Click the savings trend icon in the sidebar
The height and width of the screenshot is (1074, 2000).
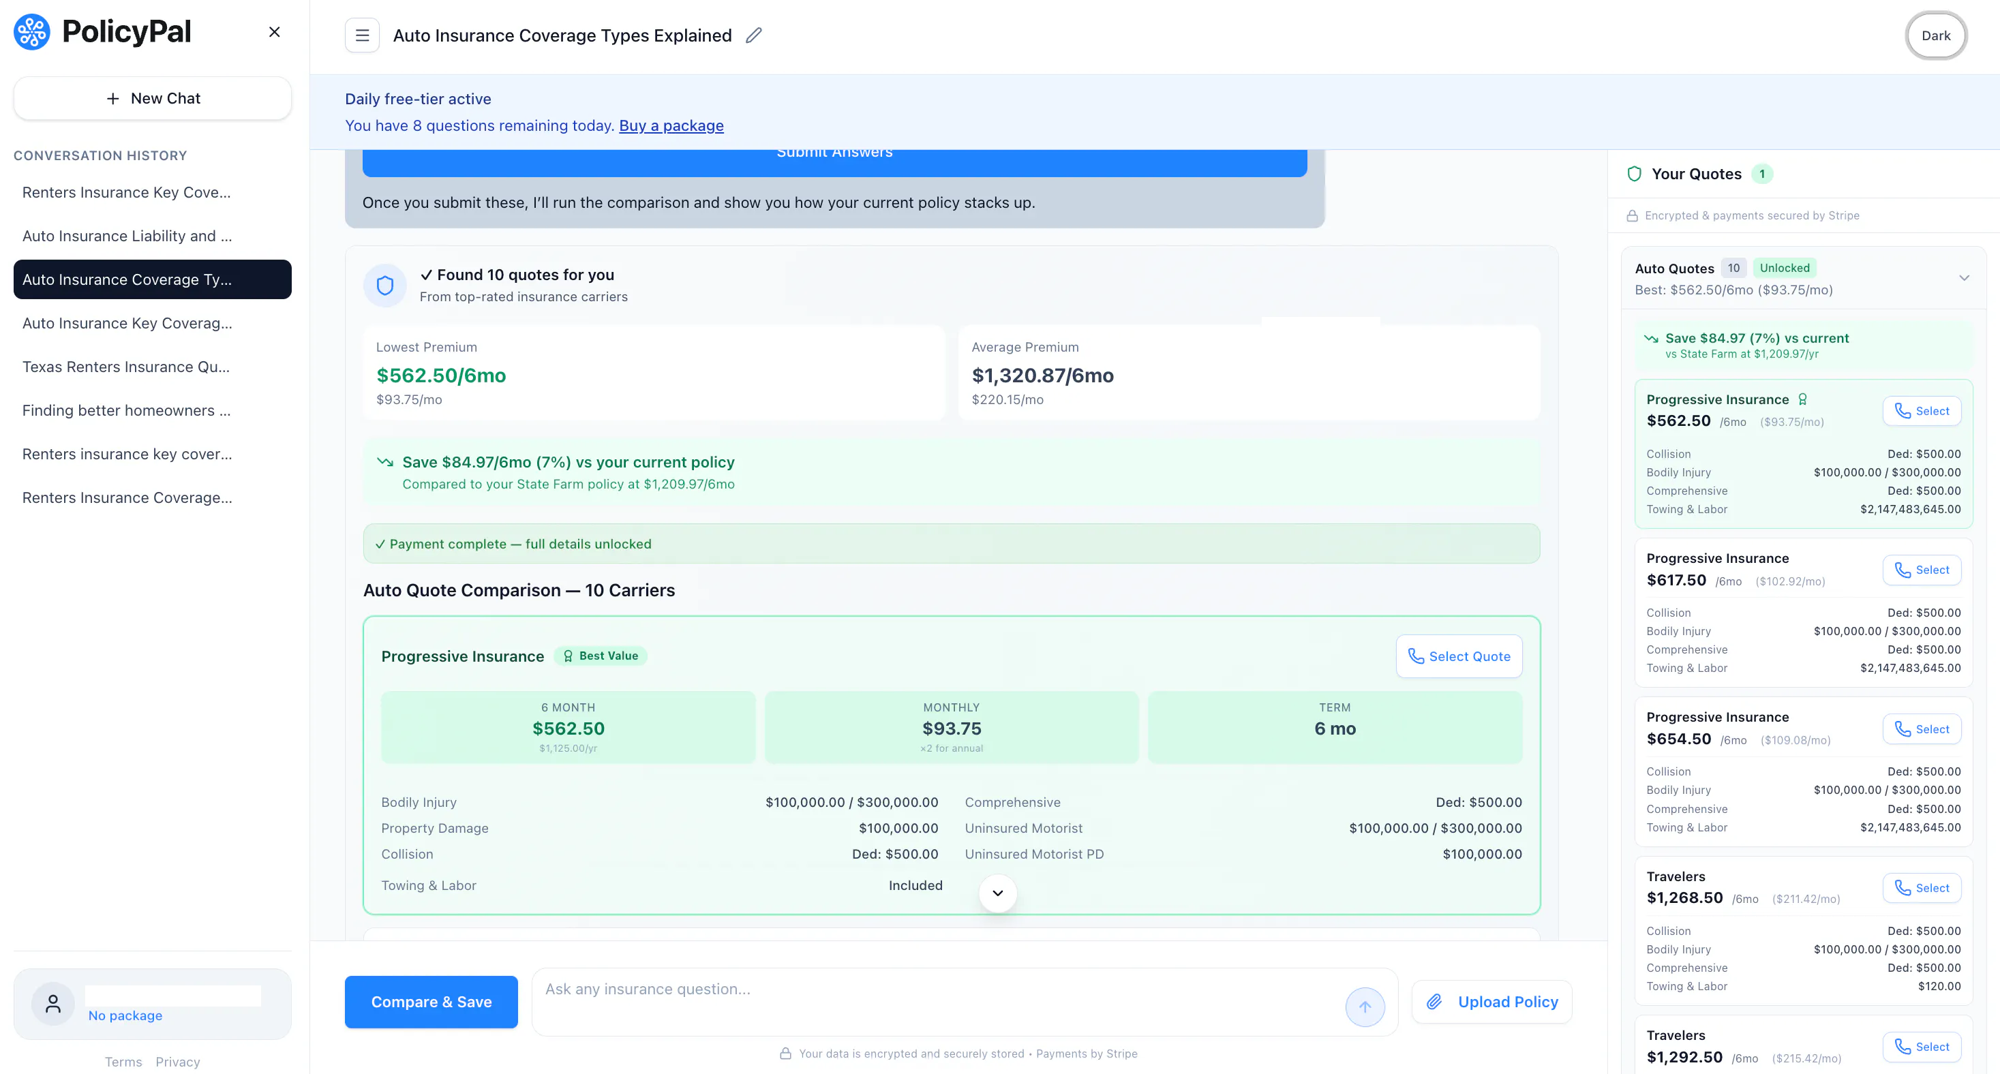(1652, 338)
